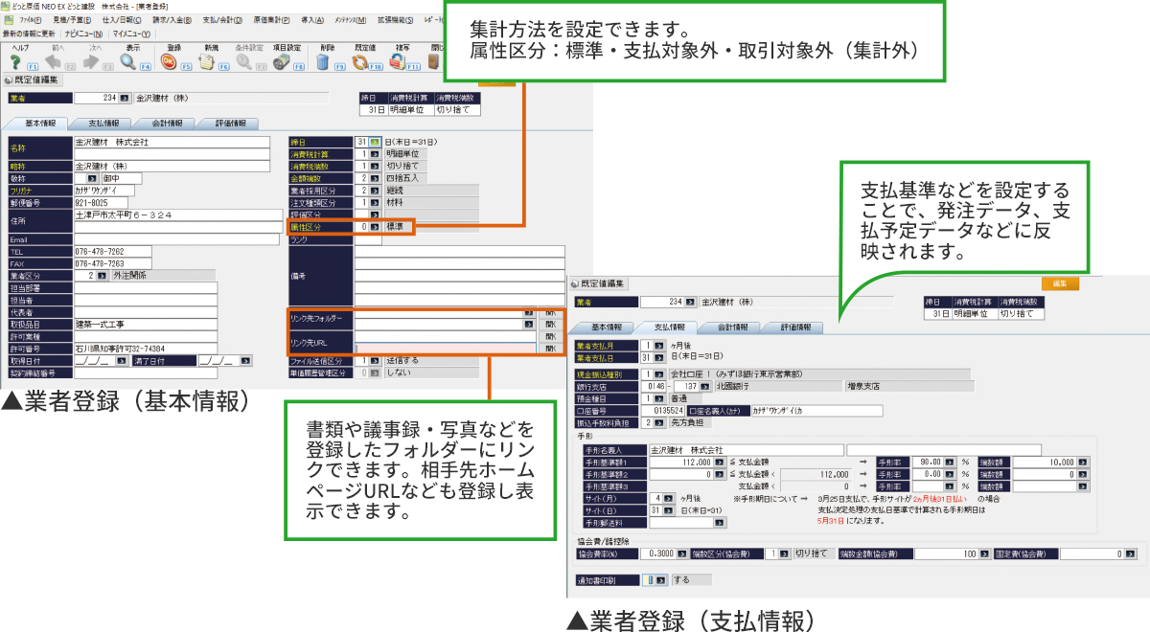This screenshot has width=1150, height=632.
Task: Open selector arrow for 属性区分 field
Action: pos(375,227)
